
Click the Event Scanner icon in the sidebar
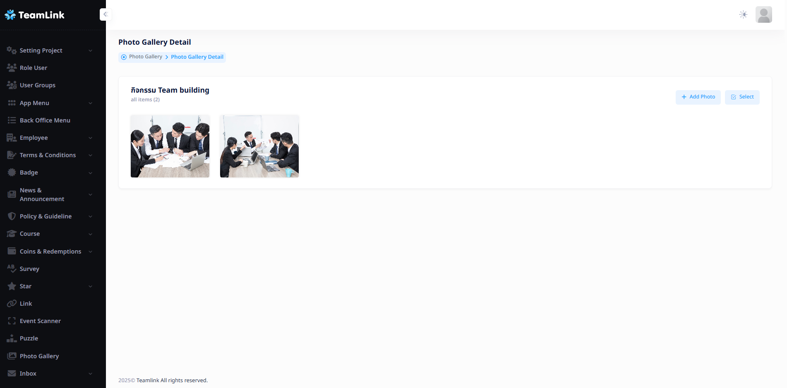coord(12,321)
